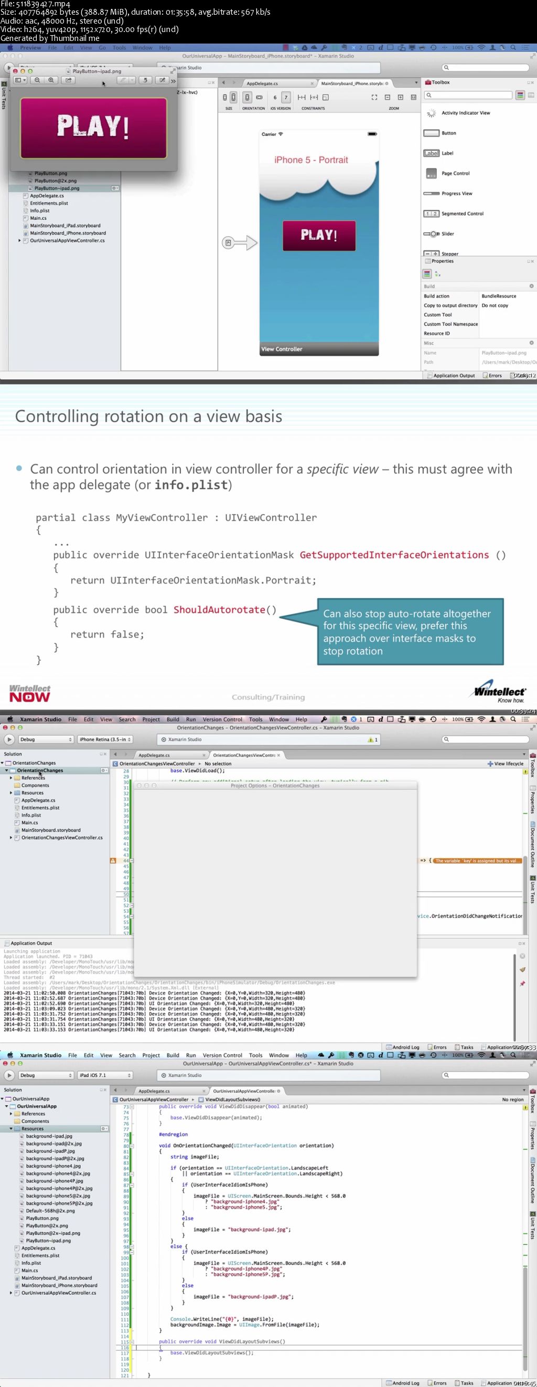Zoom out in the PlayButton~ipad.png Preview window
537x1387 pixels.
tap(38, 80)
